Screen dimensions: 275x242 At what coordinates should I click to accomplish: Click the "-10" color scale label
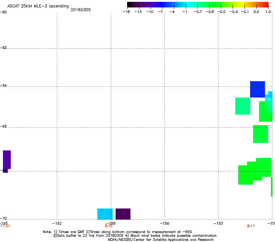[x=150, y=12]
